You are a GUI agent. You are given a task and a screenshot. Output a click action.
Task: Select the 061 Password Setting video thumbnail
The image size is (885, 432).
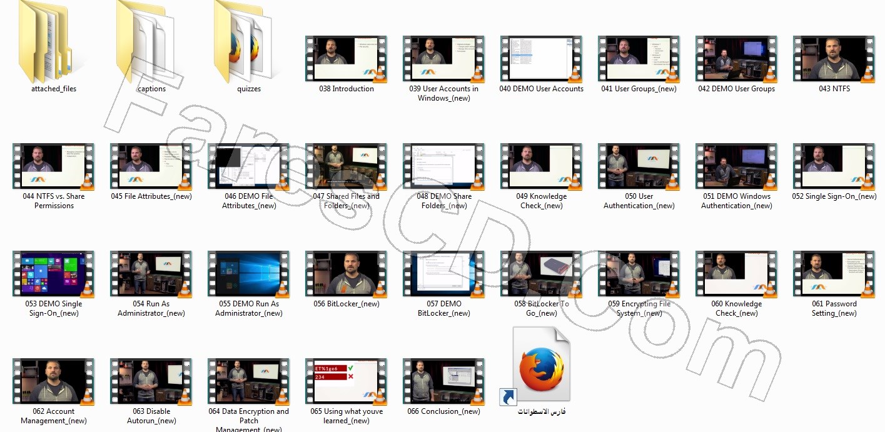[834, 274]
